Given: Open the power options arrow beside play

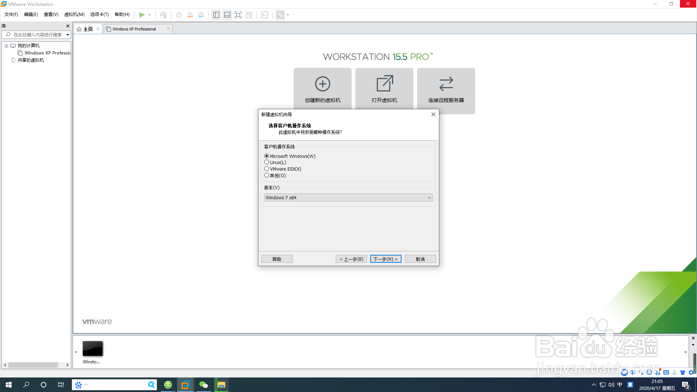Looking at the screenshot, I should click(x=150, y=15).
